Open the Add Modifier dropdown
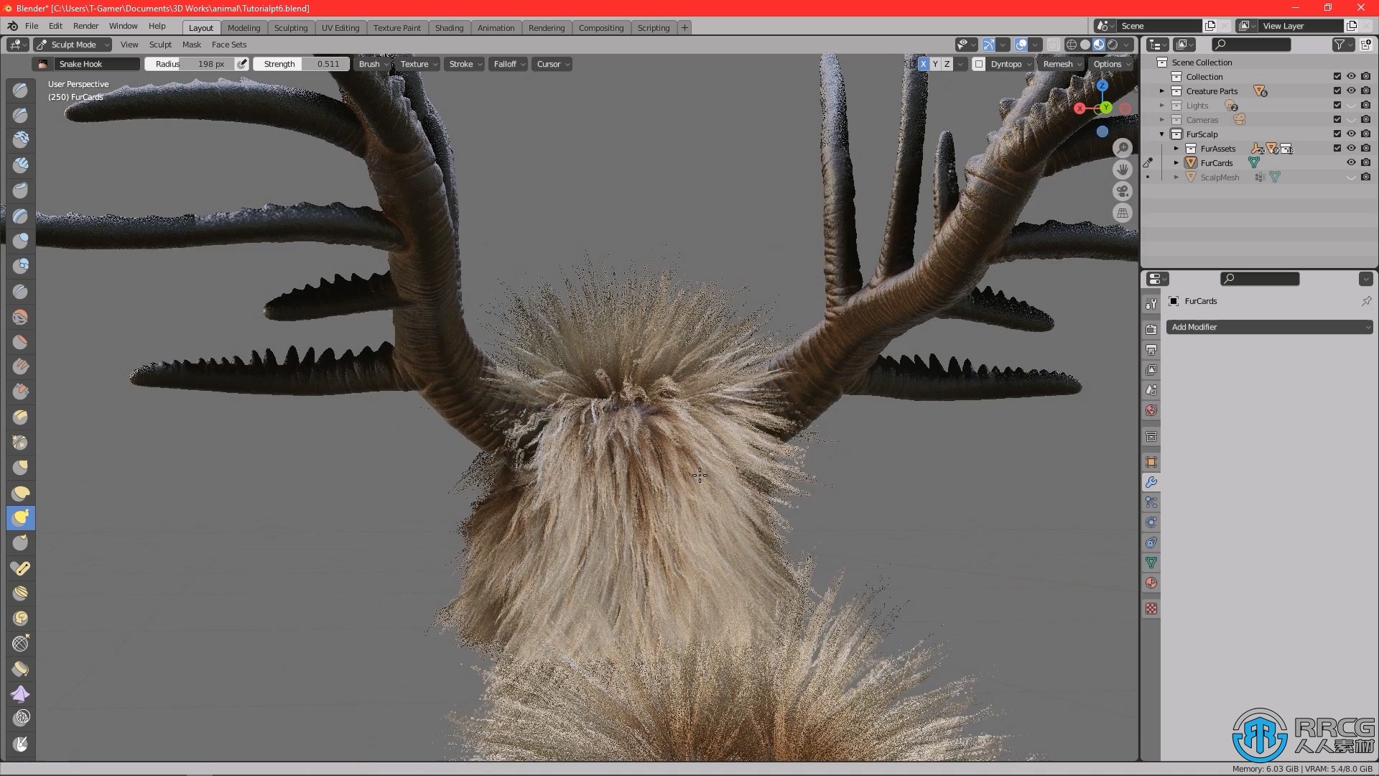Viewport: 1379px width, 776px height. tap(1269, 327)
